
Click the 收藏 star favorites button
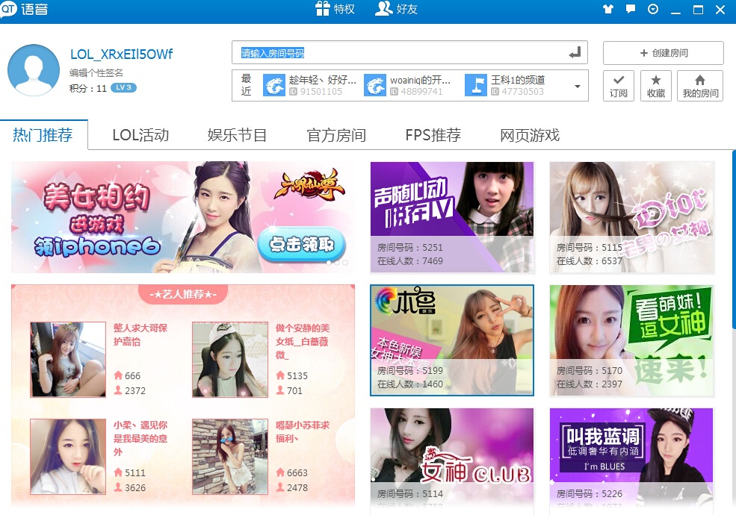(x=656, y=86)
